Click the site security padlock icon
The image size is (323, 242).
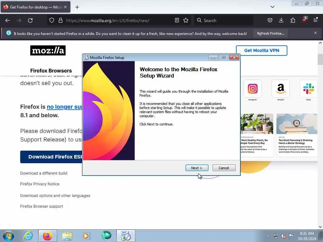tap(60, 20)
